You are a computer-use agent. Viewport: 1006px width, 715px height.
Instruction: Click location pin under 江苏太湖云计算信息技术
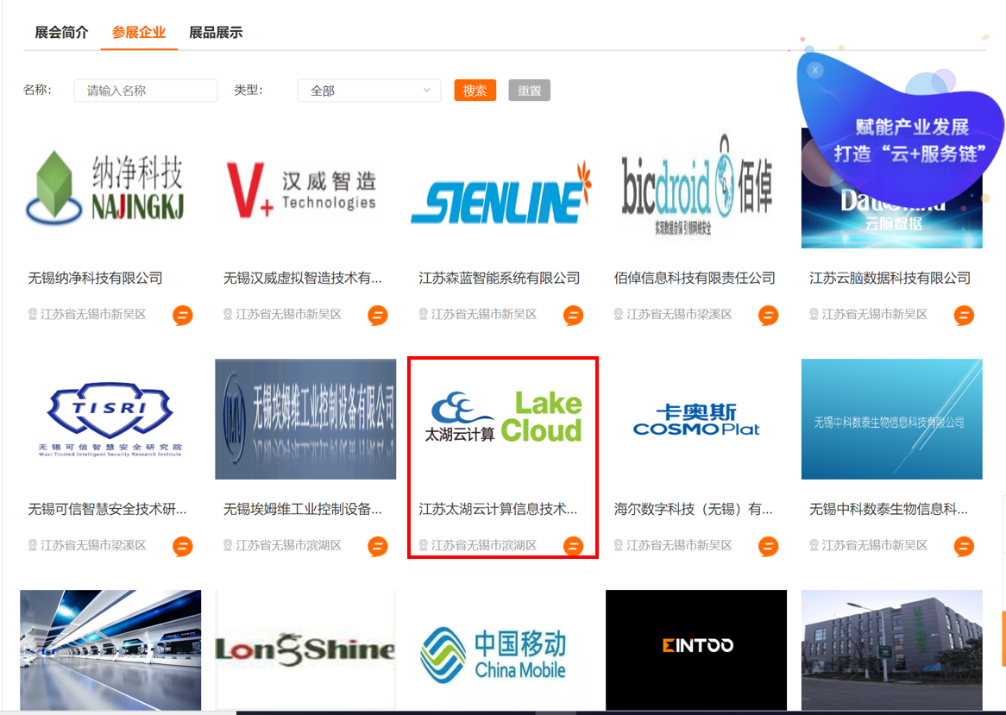(423, 545)
